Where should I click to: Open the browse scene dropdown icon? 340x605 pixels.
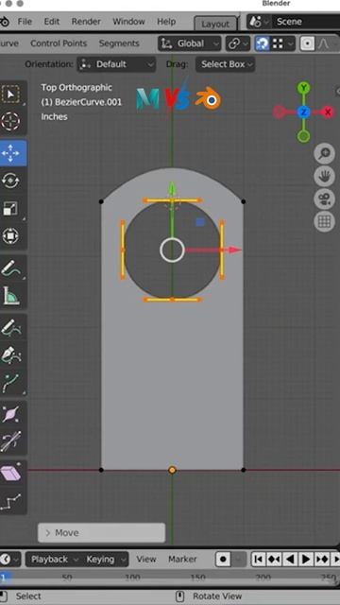[259, 22]
